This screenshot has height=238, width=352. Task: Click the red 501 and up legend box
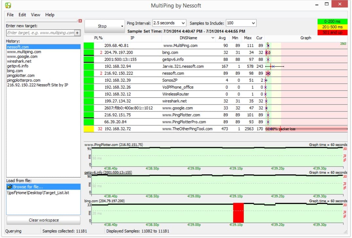(x=332, y=32)
